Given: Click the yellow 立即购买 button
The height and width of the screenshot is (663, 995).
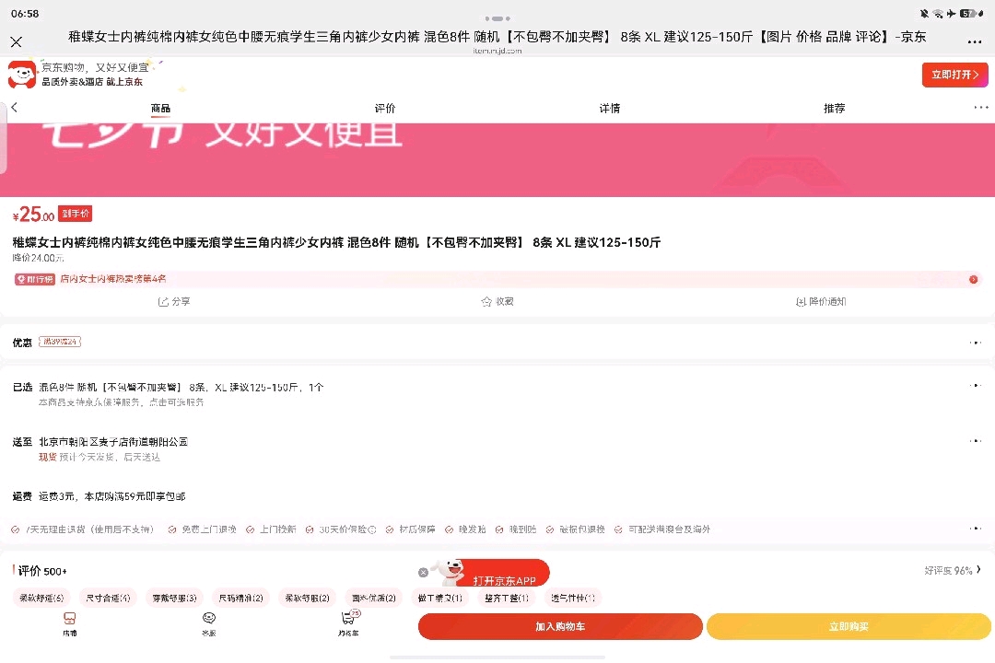Looking at the screenshot, I should [x=849, y=626].
